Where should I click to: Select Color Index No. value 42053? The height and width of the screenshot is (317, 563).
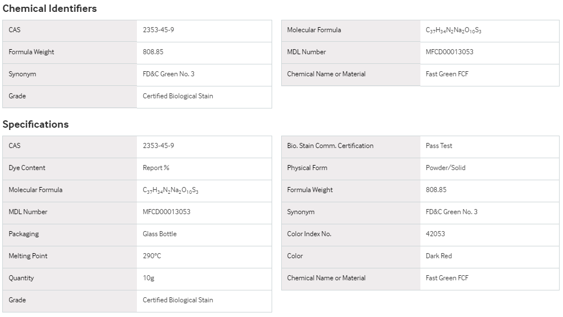coord(435,234)
